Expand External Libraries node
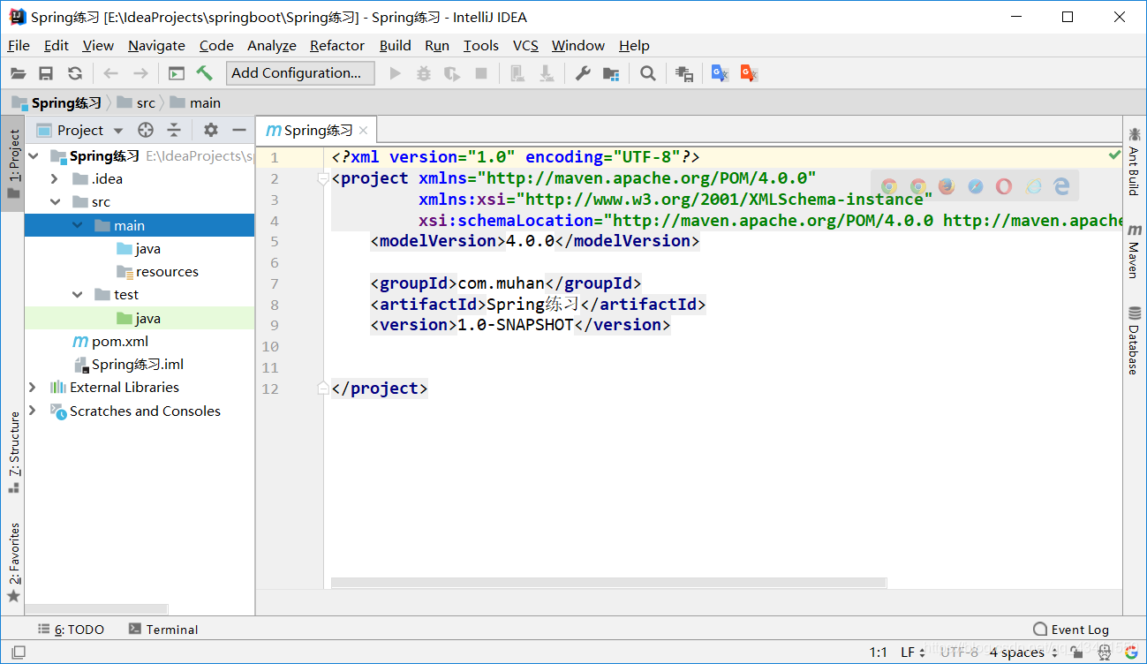The height and width of the screenshot is (664, 1147). [x=34, y=387]
